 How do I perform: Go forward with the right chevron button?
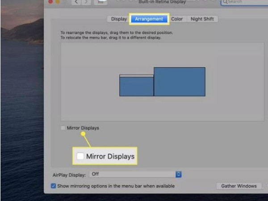pos(86,2)
